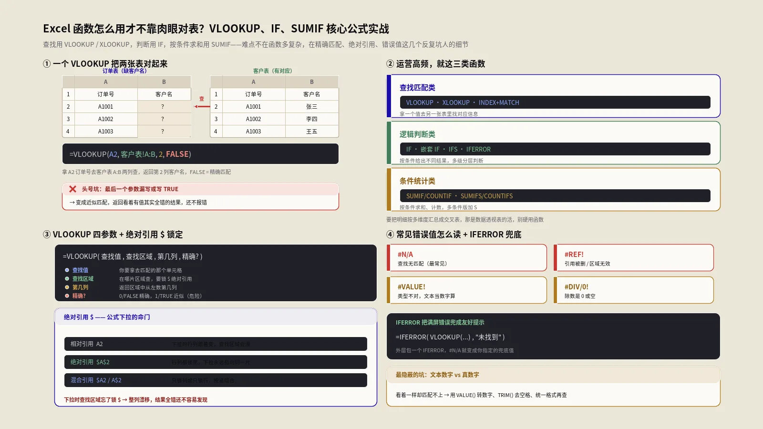This screenshot has width=763, height=429.
Task: Click the 订单表（缺客户名）table caption
Action: click(x=124, y=71)
